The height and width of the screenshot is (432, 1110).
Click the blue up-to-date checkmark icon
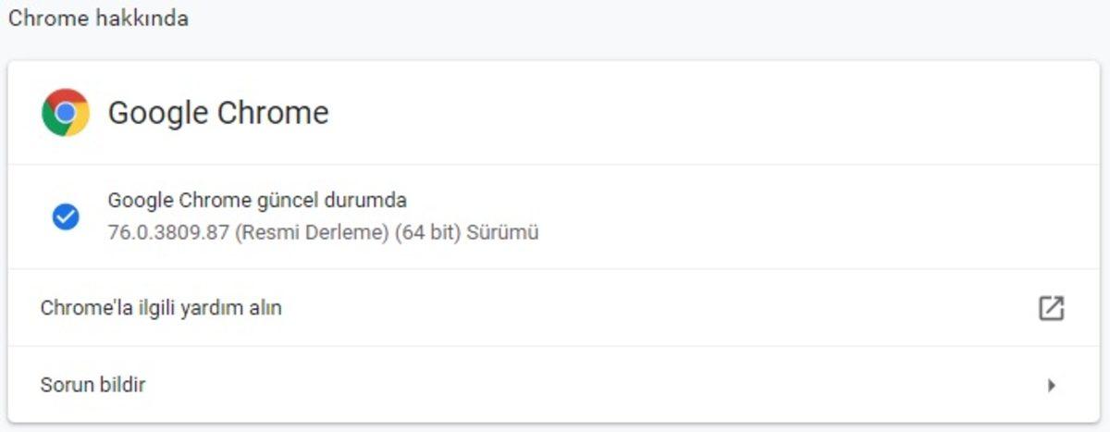coord(65,216)
